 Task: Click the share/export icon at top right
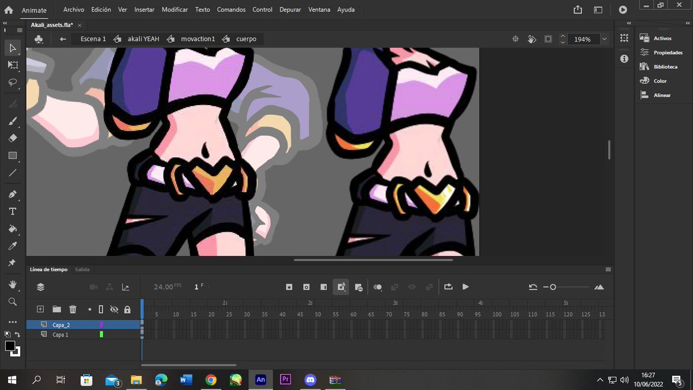[578, 10]
